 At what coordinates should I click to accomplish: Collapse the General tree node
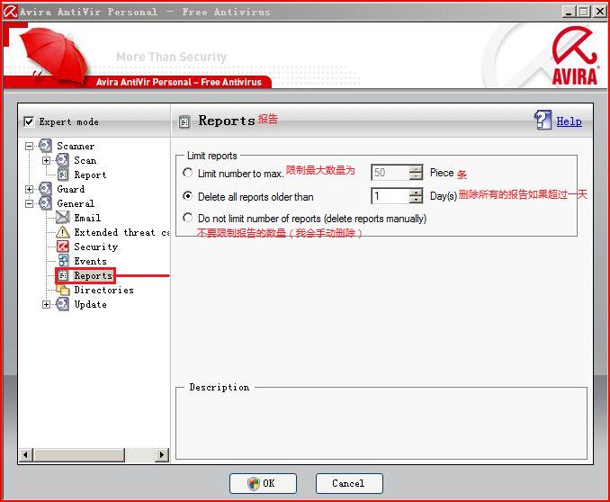[x=29, y=204]
